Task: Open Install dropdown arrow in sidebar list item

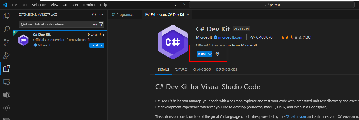Action: [x=102, y=45]
